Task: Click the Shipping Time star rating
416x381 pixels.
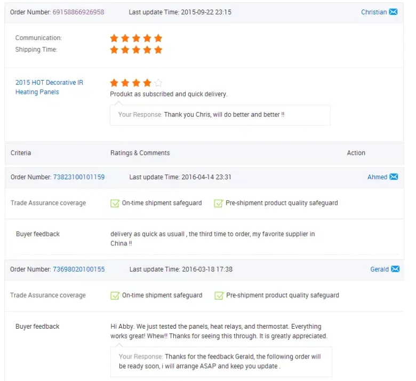Action: pyautogui.click(x=136, y=50)
